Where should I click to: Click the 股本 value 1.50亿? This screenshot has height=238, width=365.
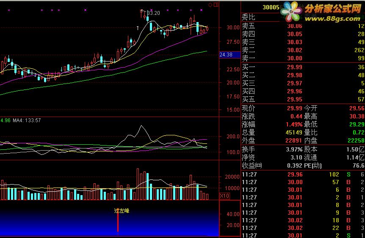pyautogui.click(x=355, y=149)
